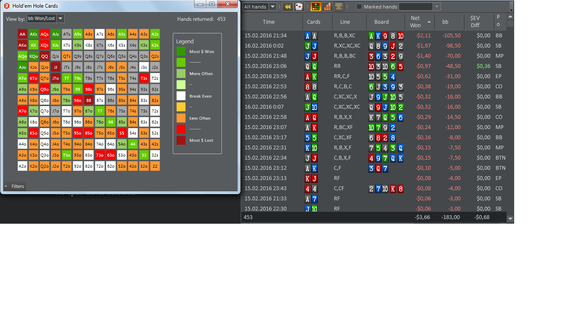Click the Most $ Lost legend swatch
The image size is (581, 326).
(x=181, y=140)
